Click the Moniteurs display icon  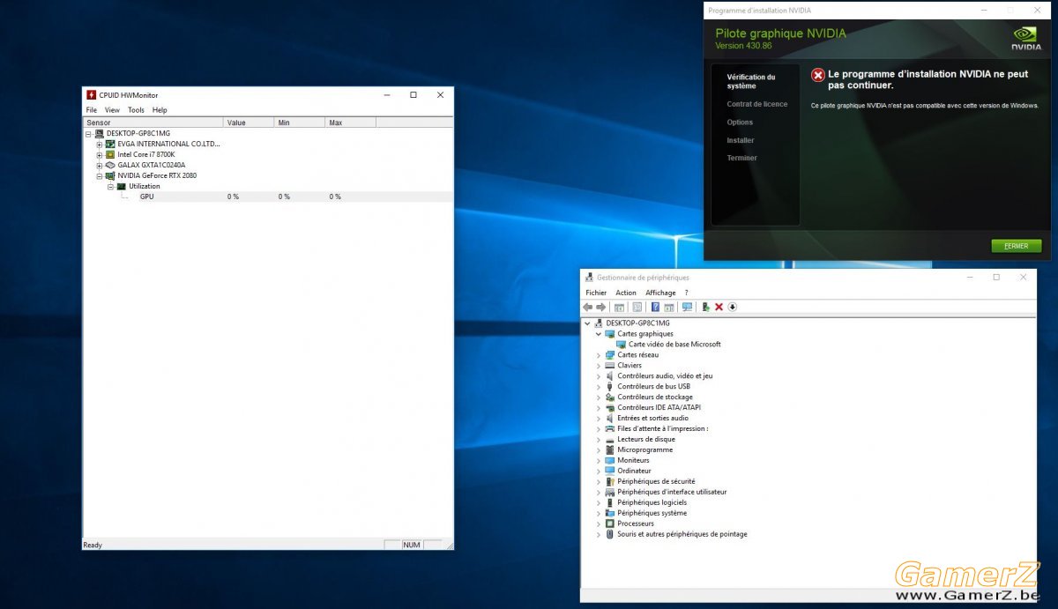click(610, 461)
